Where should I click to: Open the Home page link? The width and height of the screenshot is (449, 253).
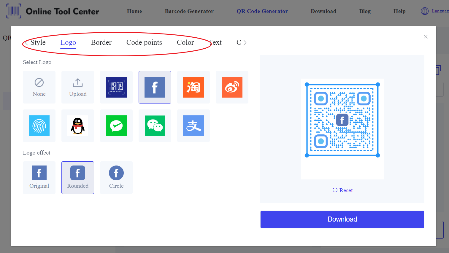click(134, 11)
